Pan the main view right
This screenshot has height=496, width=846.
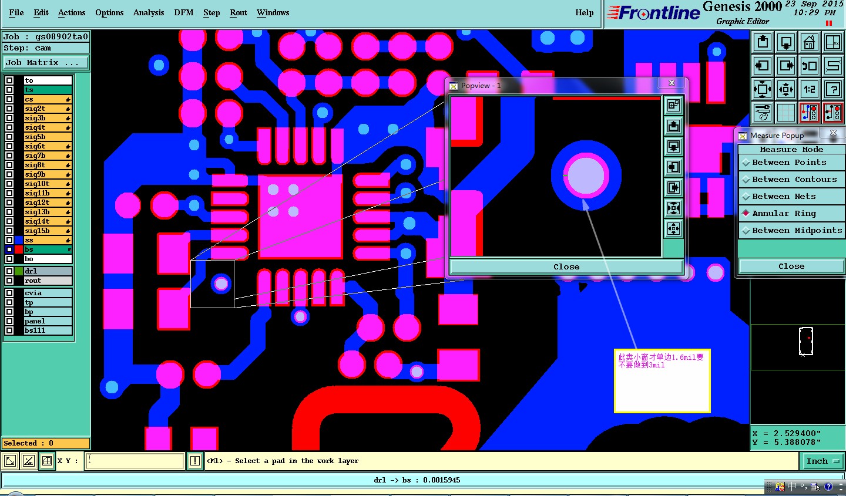786,66
